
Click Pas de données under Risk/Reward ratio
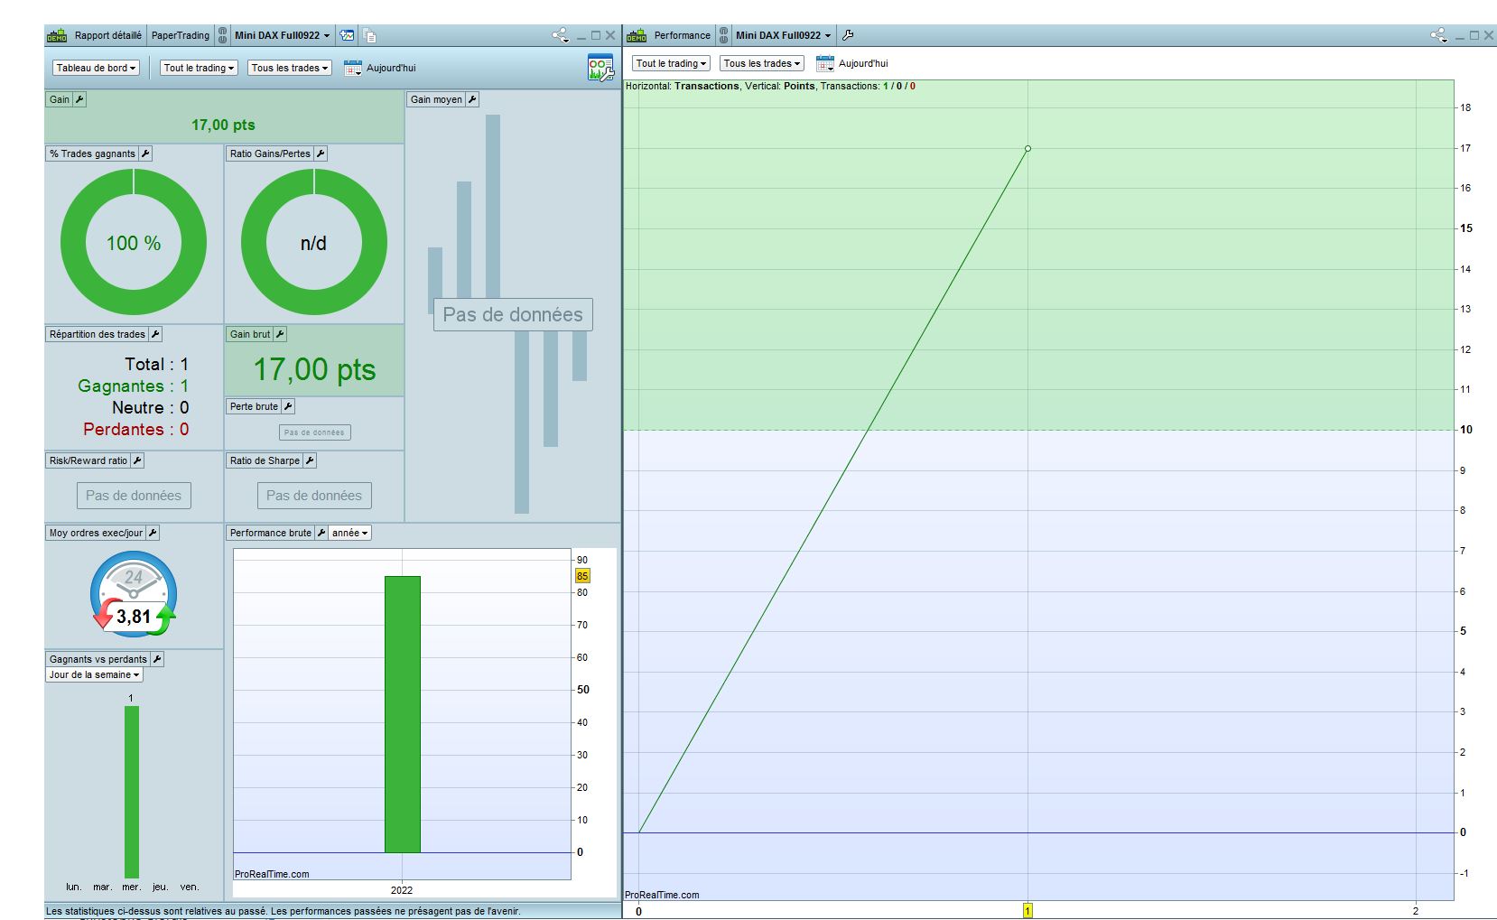[x=134, y=496]
